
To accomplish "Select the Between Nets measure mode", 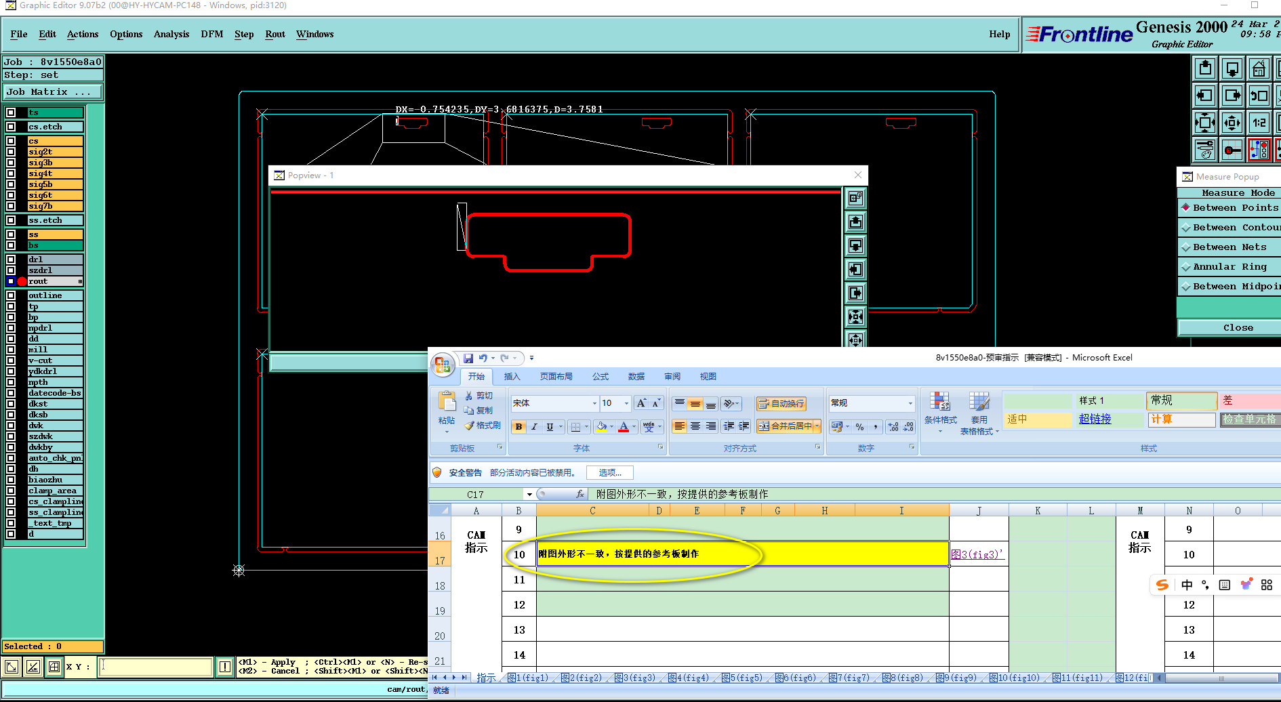I will (1229, 247).
